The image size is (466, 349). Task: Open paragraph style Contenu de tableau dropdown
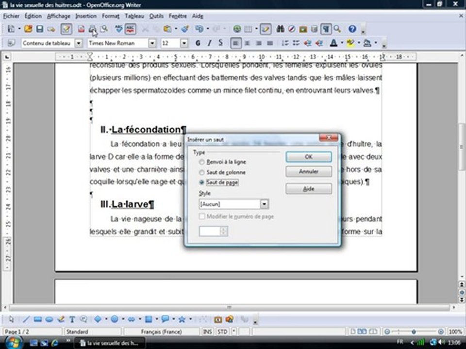78,43
